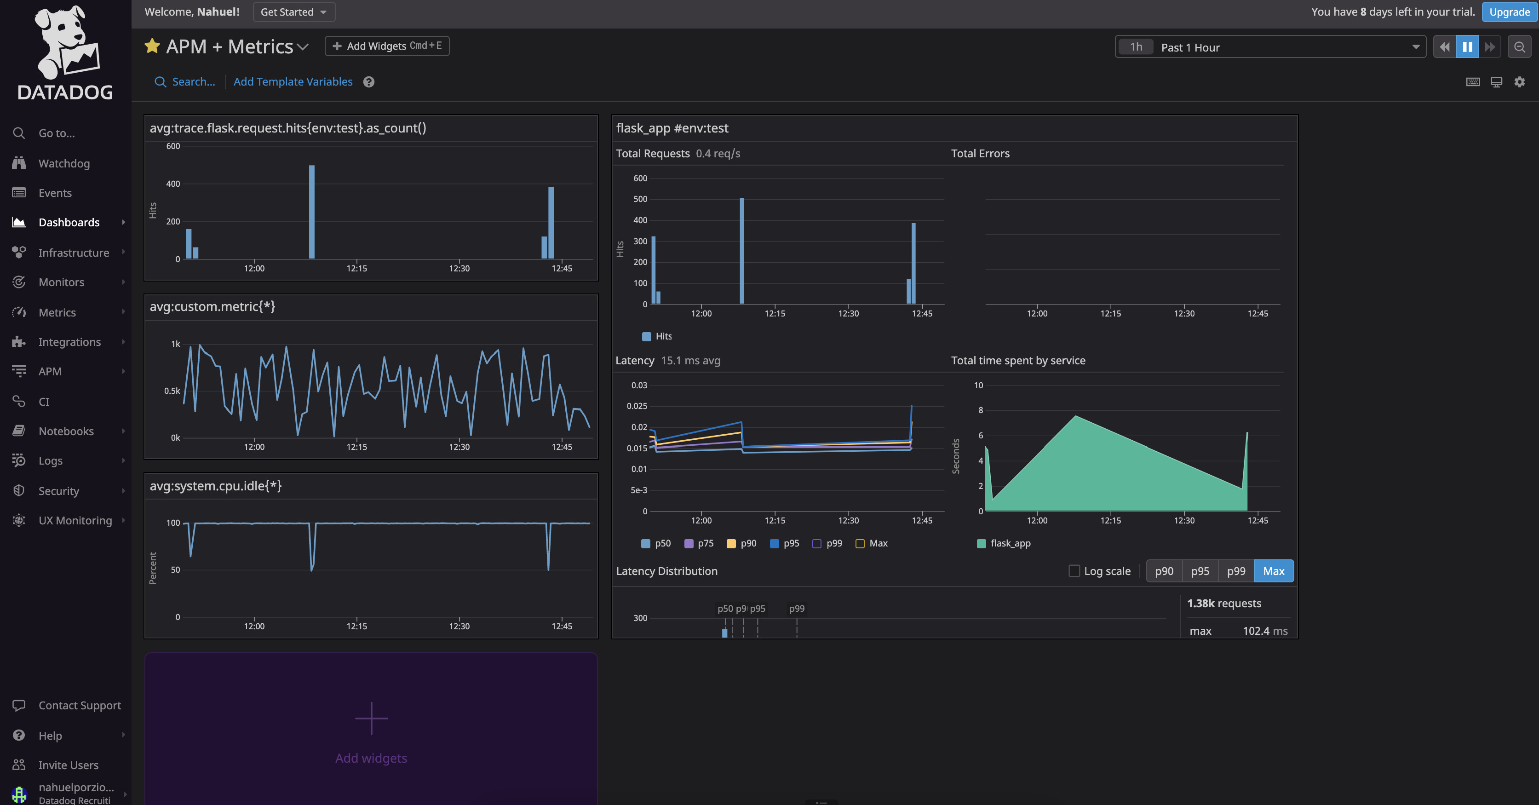The height and width of the screenshot is (805, 1539).
Task: Open the Past 1 Hour time range dropdown
Action: [x=1270, y=47]
